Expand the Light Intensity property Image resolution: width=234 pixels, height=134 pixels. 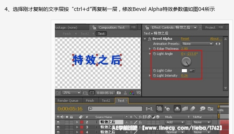tap(150, 76)
